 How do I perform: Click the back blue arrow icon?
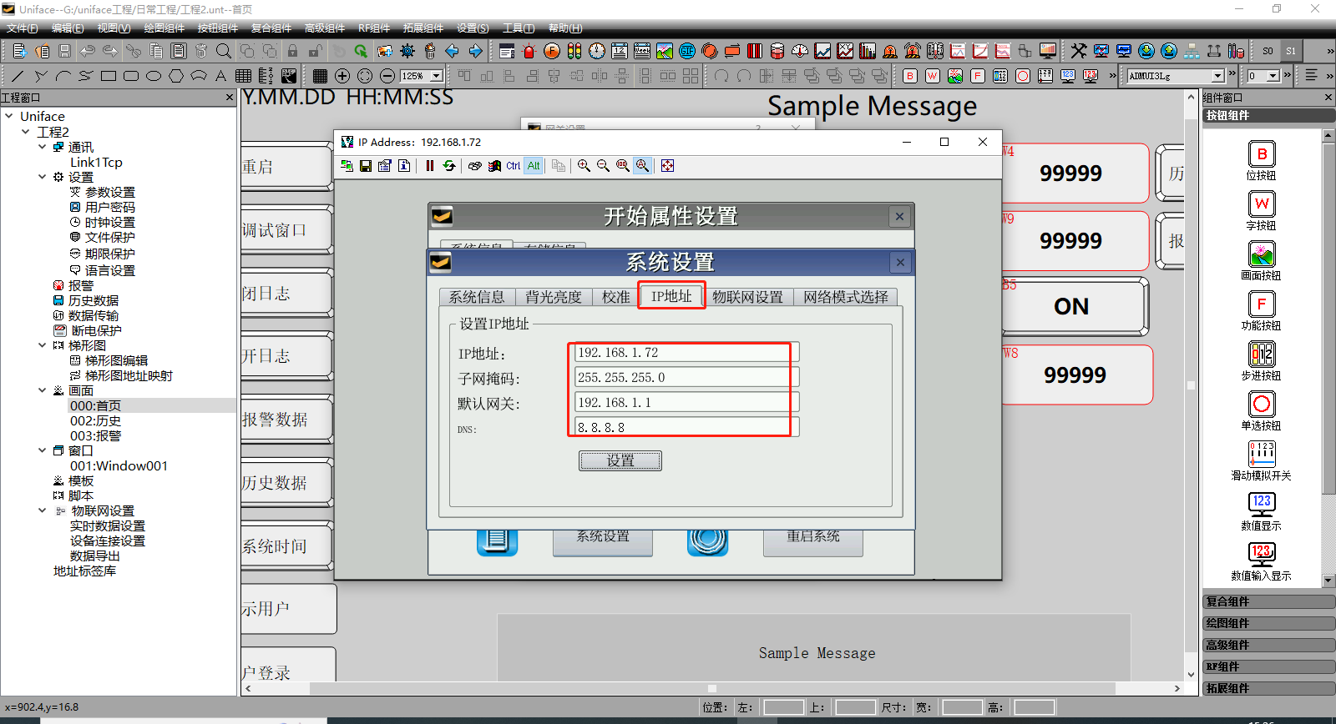click(x=453, y=51)
